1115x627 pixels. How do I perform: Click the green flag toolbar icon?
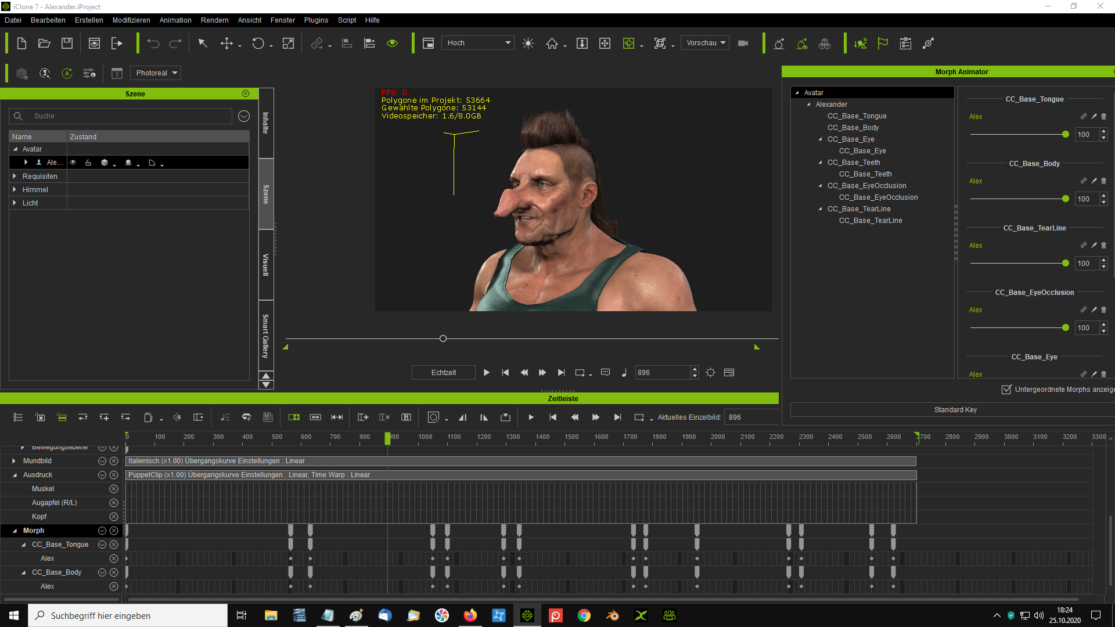point(883,43)
